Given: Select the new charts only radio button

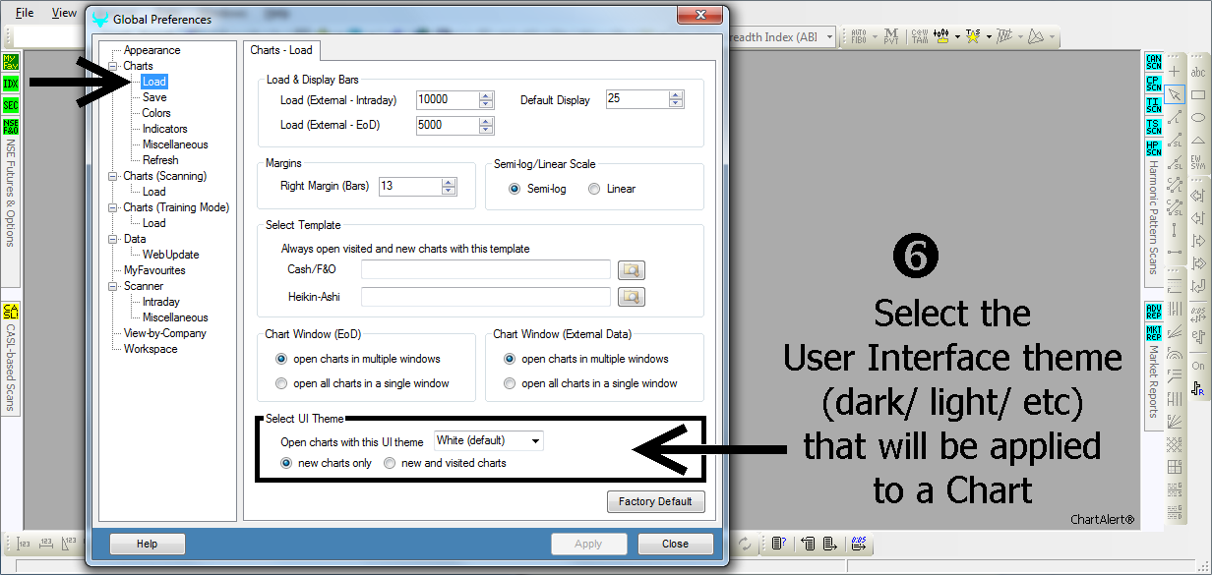Looking at the screenshot, I should (286, 463).
